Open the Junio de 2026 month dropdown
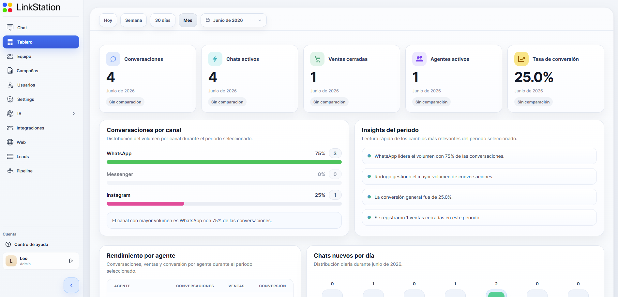Screen dimensions: 618x297 point(234,20)
